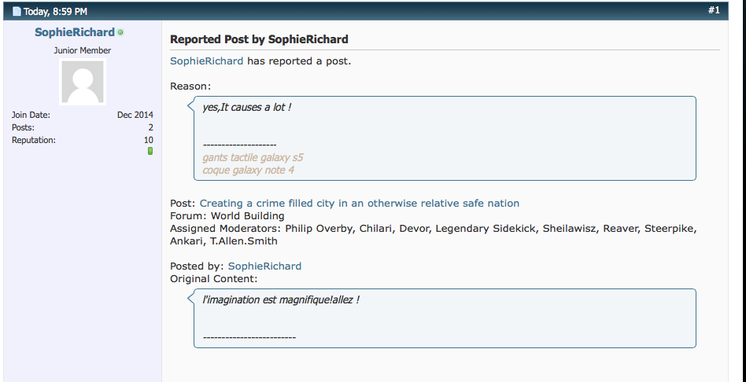Click the SophieRichard link before "has reported a post"
This screenshot has width=746, height=382.
point(207,61)
